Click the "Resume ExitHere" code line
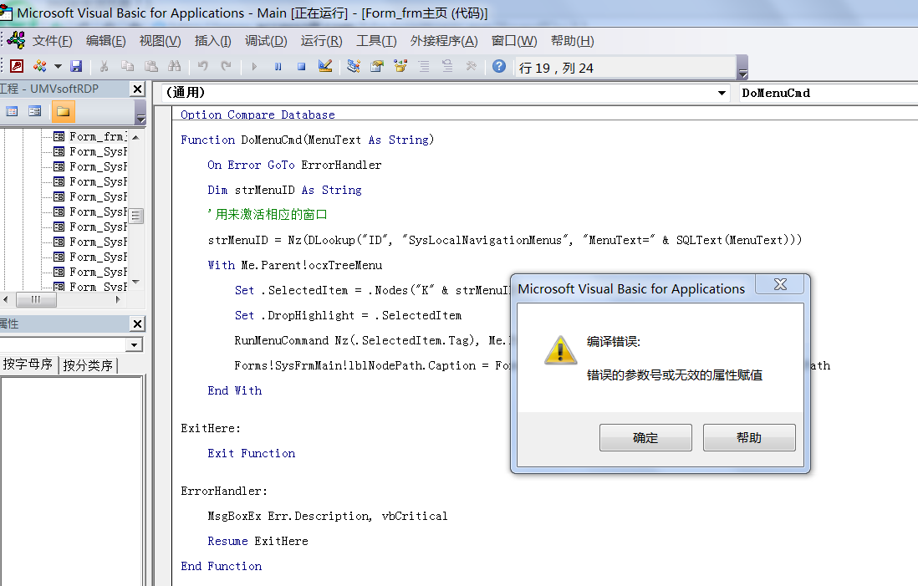 click(258, 542)
